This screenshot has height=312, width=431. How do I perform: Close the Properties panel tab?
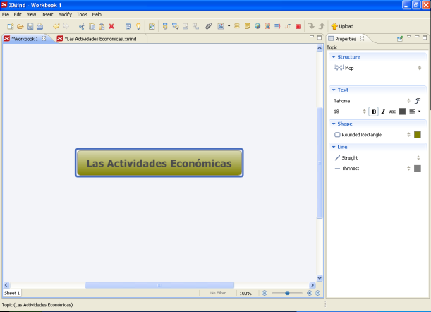pyautogui.click(x=362, y=39)
